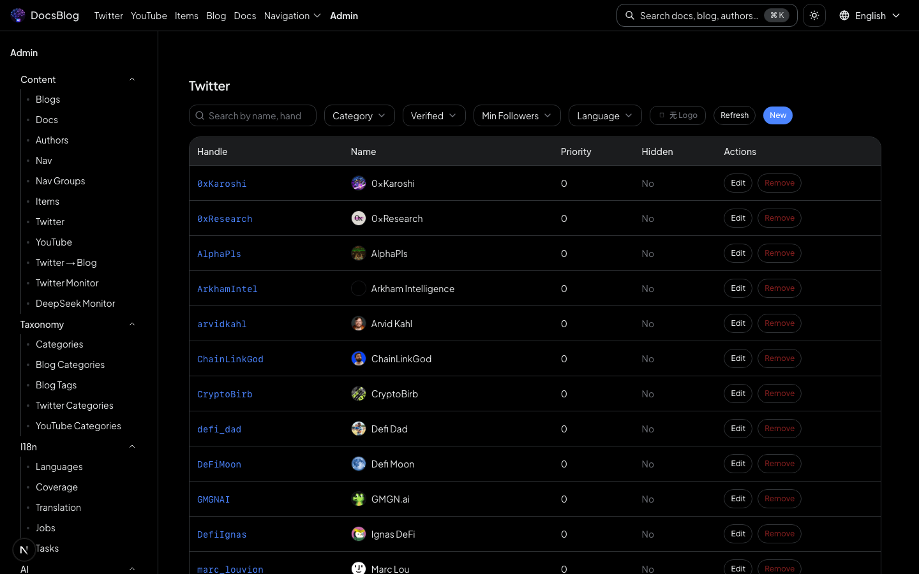Expand the Verified filter dropdown

(x=433, y=115)
